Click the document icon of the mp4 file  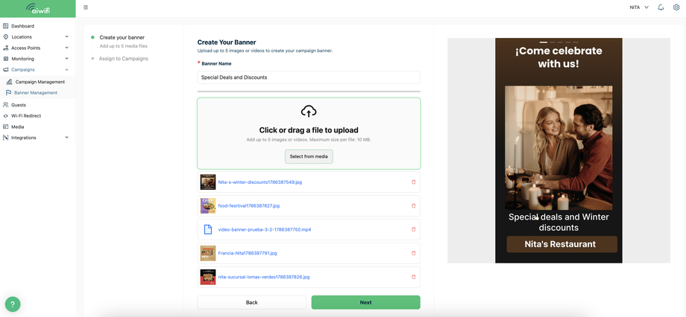[208, 229]
